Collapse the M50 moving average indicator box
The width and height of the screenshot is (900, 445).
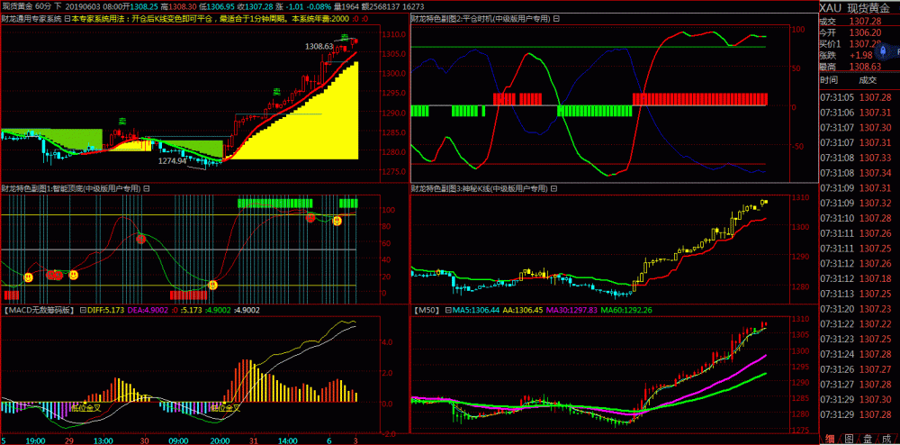coord(447,310)
